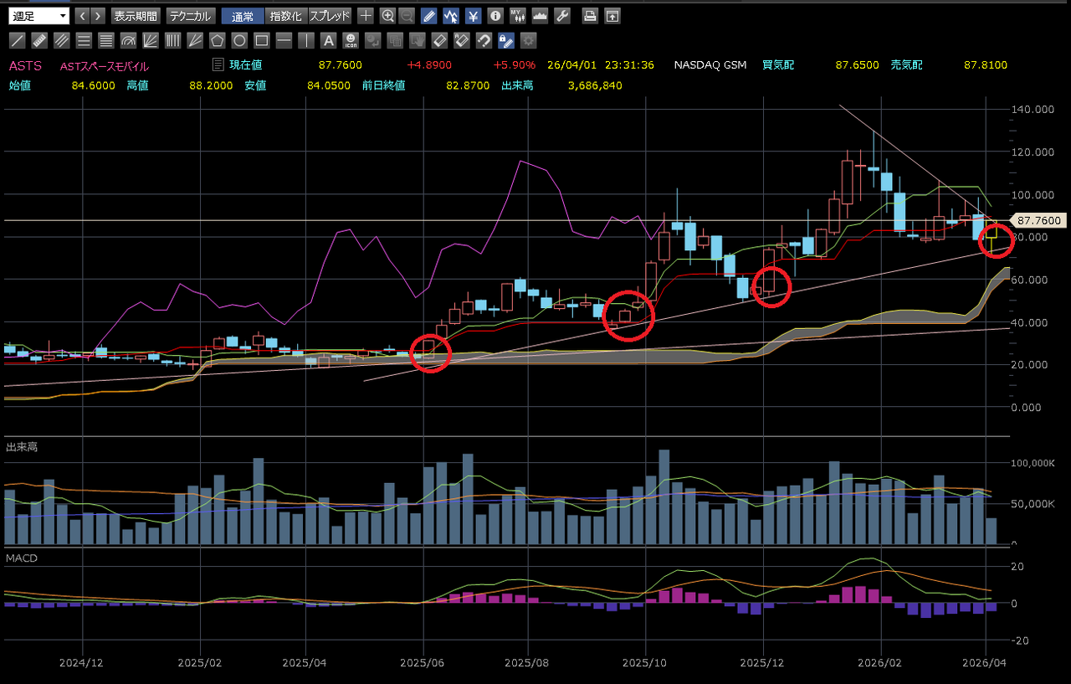The image size is (1071, 684).
Task: Open the テクニカル indicators menu
Action: pos(190,16)
